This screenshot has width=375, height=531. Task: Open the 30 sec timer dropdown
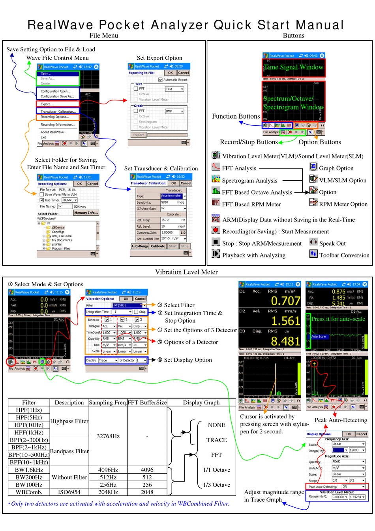point(69,200)
